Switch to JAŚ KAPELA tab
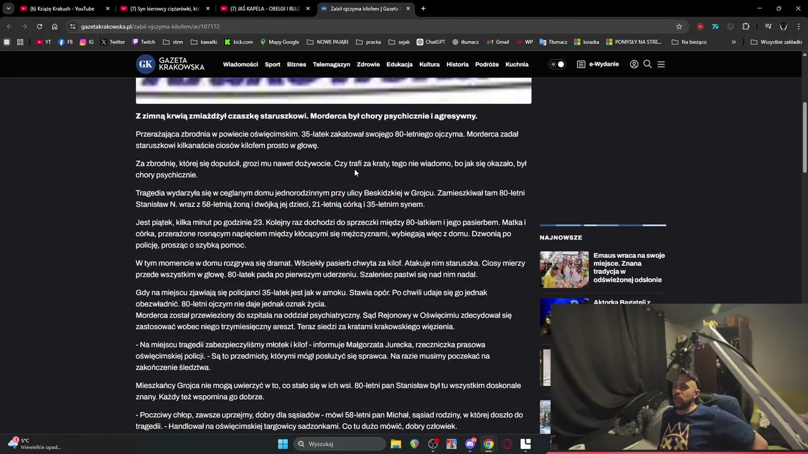Viewport: 808px width, 454px height. (265, 9)
